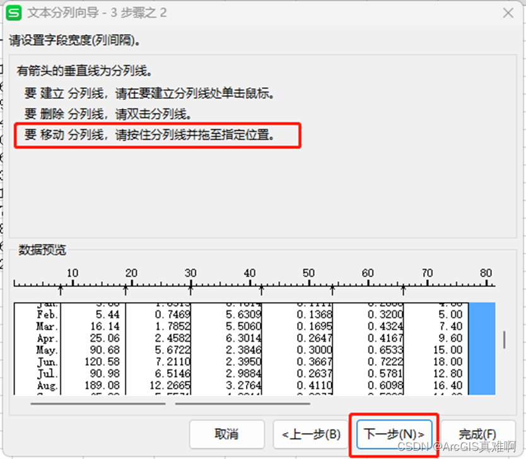This screenshot has width=526, height=459.
Task: Click the right horizontal scrollbar segment under the preview
Action: [x=243, y=404]
